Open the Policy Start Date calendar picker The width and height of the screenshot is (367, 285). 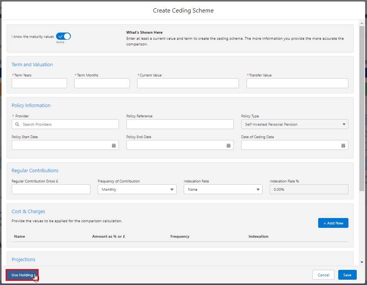coord(114,145)
